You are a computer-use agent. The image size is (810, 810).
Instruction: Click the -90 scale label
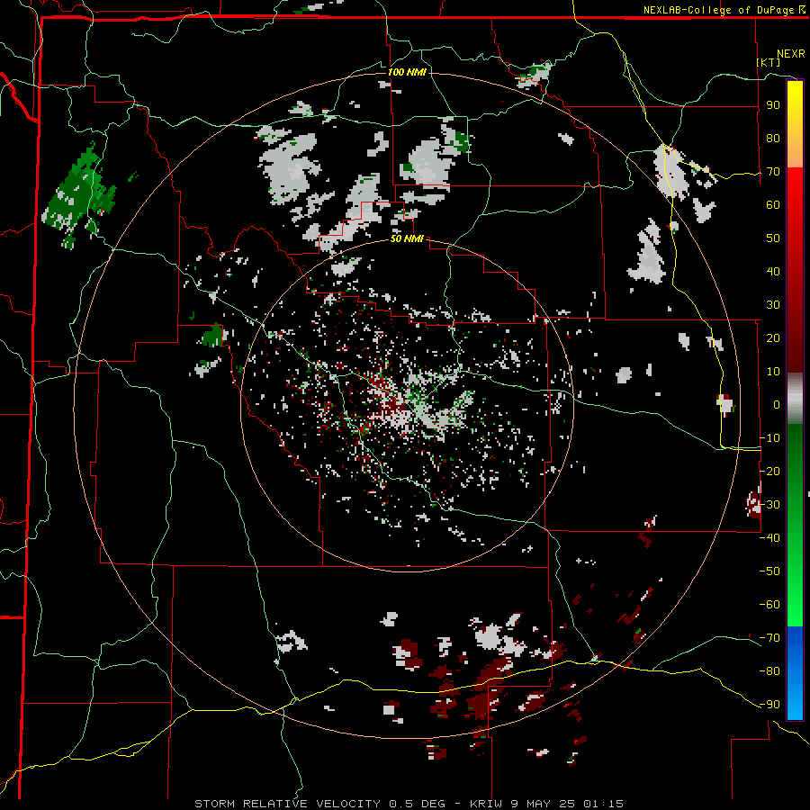click(x=769, y=705)
